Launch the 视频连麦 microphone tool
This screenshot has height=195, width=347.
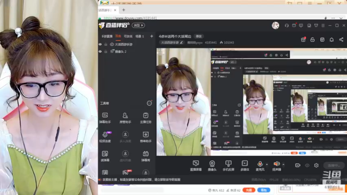click(x=105, y=137)
